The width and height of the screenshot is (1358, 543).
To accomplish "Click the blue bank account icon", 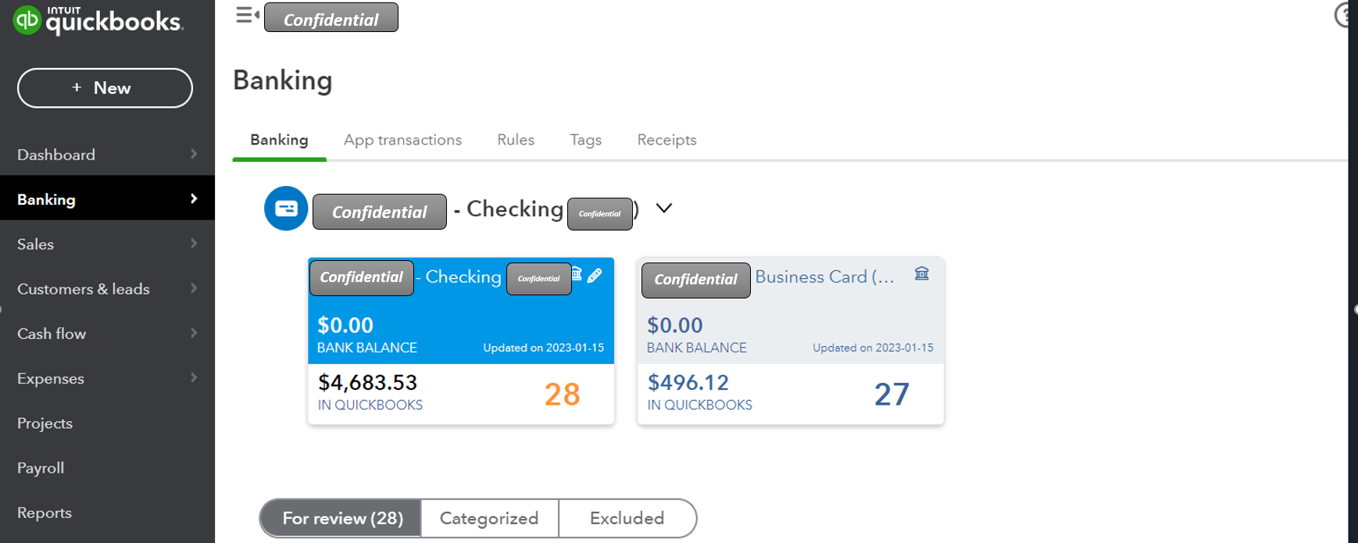I will point(286,209).
